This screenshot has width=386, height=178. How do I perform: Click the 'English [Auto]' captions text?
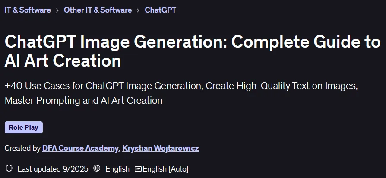165,169
